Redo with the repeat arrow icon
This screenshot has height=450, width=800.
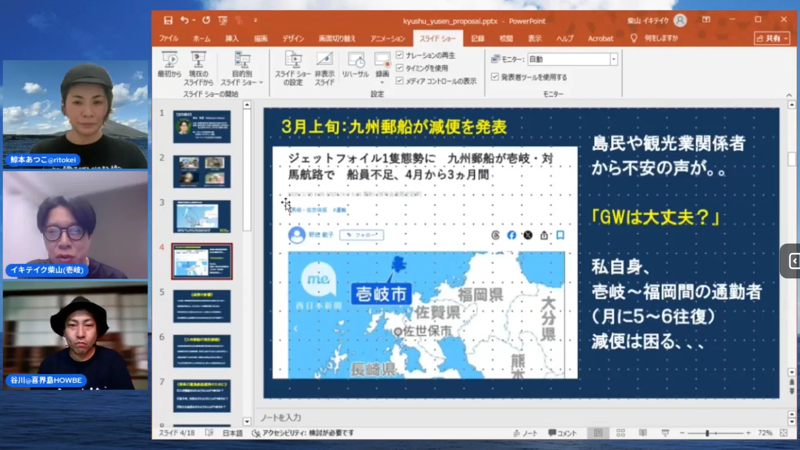[206, 20]
